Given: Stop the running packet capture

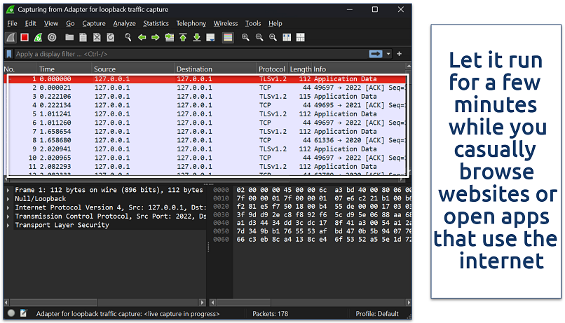Looking at the screenshot, I should (x=25, y=37).
